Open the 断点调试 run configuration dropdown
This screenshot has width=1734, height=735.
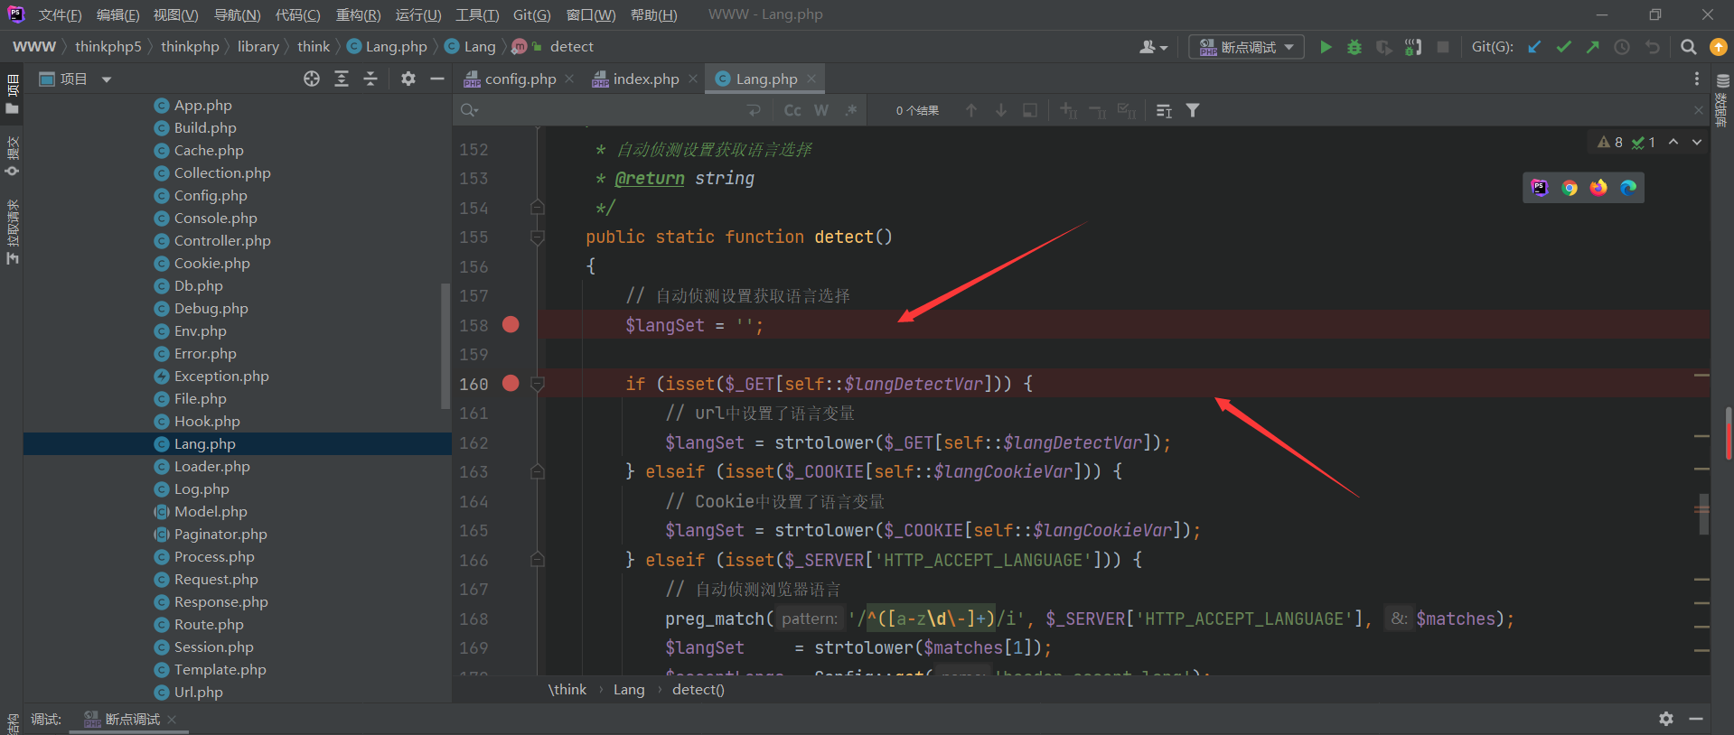click(1246, 47)
